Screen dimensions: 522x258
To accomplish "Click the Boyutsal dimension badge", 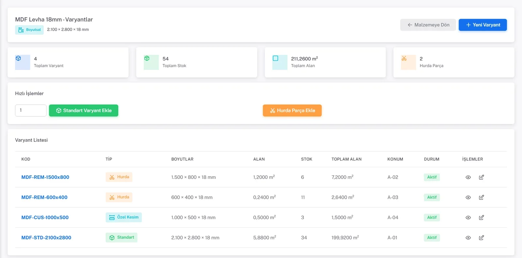I will (29, 30).
